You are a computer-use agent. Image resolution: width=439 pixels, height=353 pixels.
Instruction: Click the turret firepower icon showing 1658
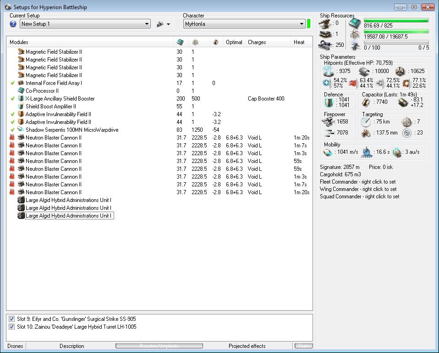tap(328, 122)
